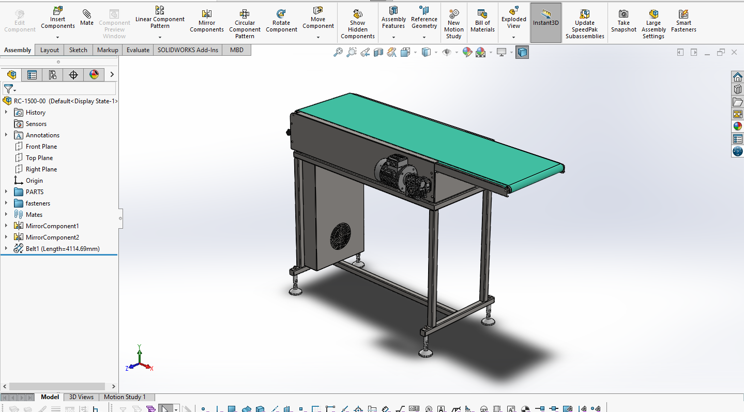Select the Section View icon
Image resolution: width=744 pixels, height=412 pixels.
pos(378,52)
